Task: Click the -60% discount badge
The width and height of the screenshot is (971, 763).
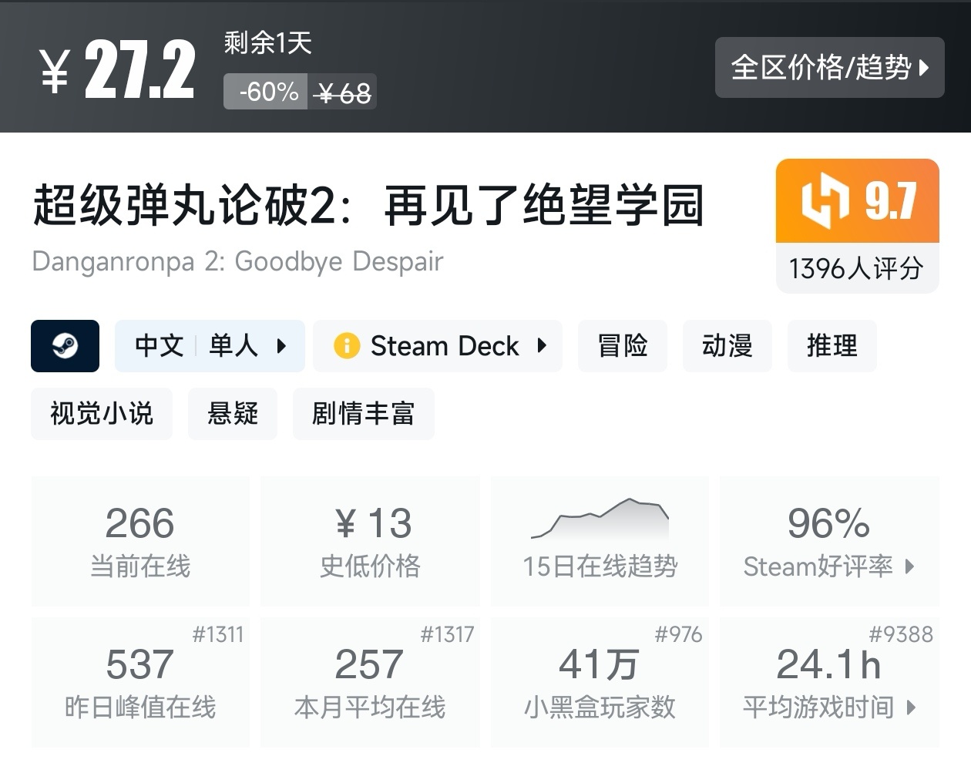Action: pos(267,92)
